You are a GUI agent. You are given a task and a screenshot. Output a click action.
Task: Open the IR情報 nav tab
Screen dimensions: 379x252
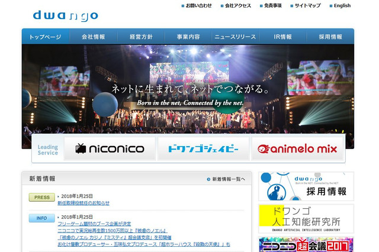coord(282,37)
